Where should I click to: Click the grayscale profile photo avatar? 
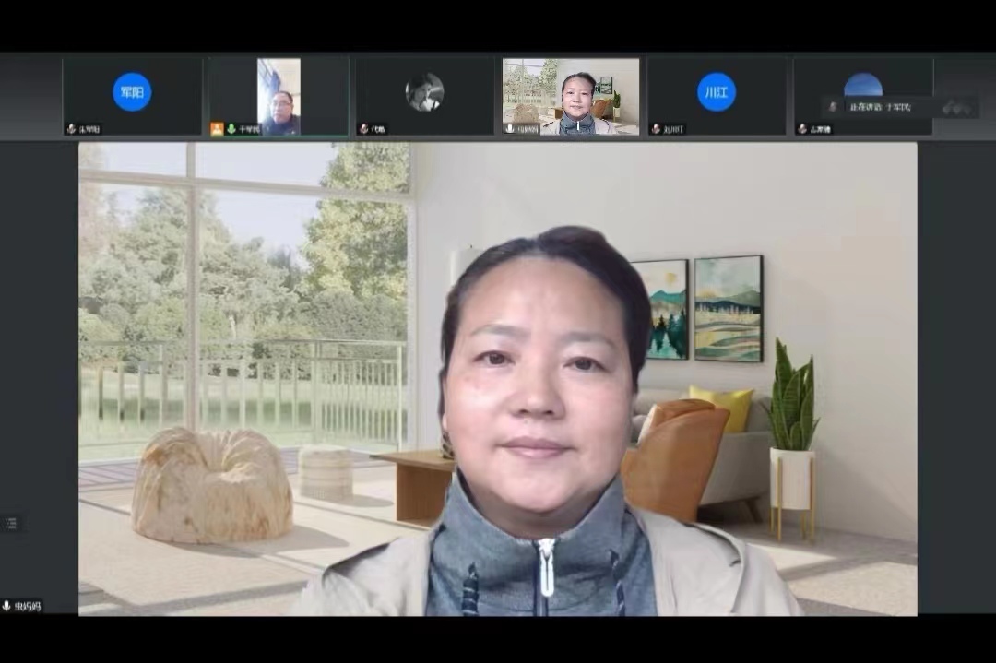[x=424, y=91]
